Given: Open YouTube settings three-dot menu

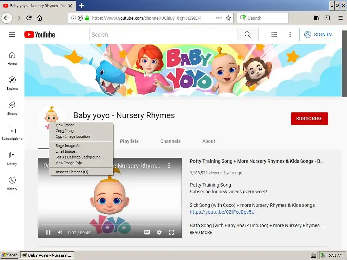Looking at the screenshot, I should (x=290, y=35).
